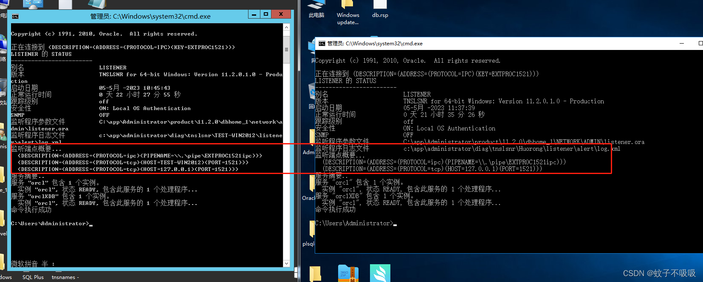Select the green leaf app icon on desktop

[380, 273]
